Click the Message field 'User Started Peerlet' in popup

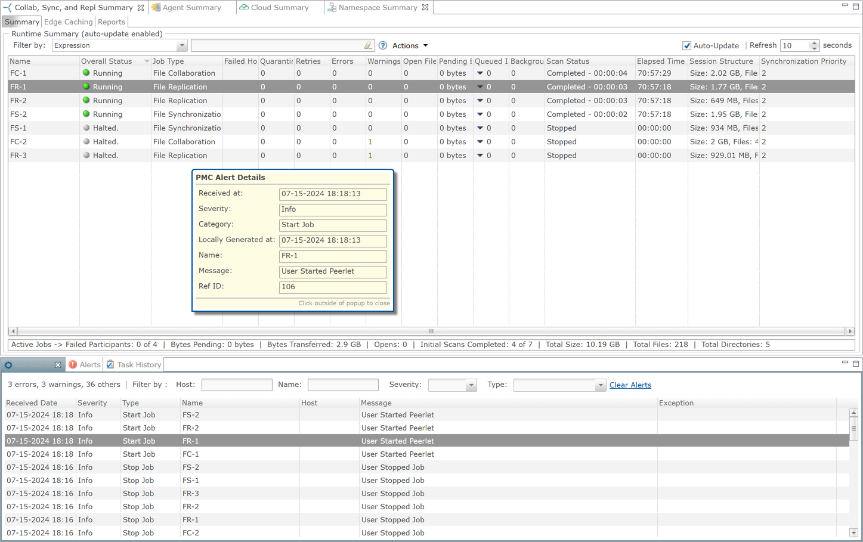[x=333, y=271]
